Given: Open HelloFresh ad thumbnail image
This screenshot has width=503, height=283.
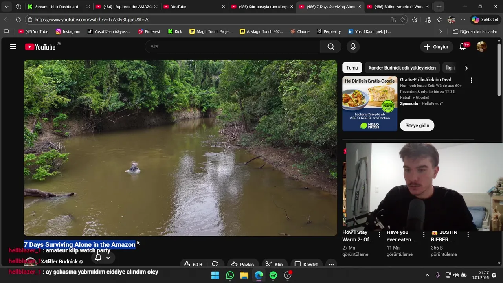Looking at the screenshot, I should [370, 104].
